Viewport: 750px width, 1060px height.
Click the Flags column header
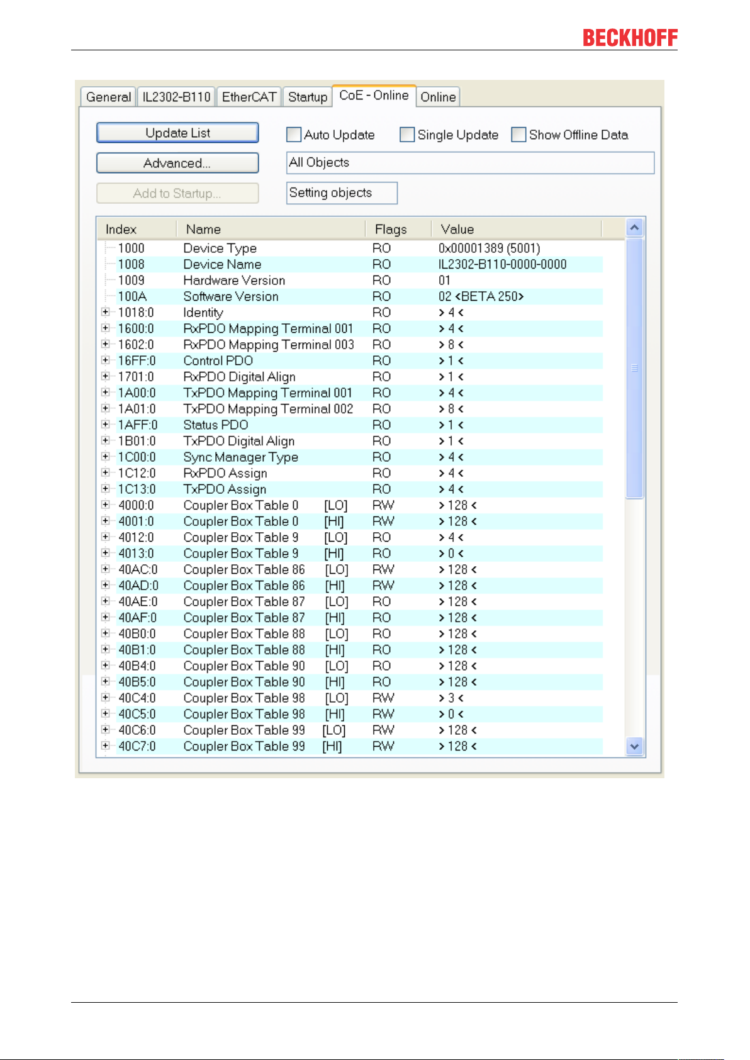point(398,229)
